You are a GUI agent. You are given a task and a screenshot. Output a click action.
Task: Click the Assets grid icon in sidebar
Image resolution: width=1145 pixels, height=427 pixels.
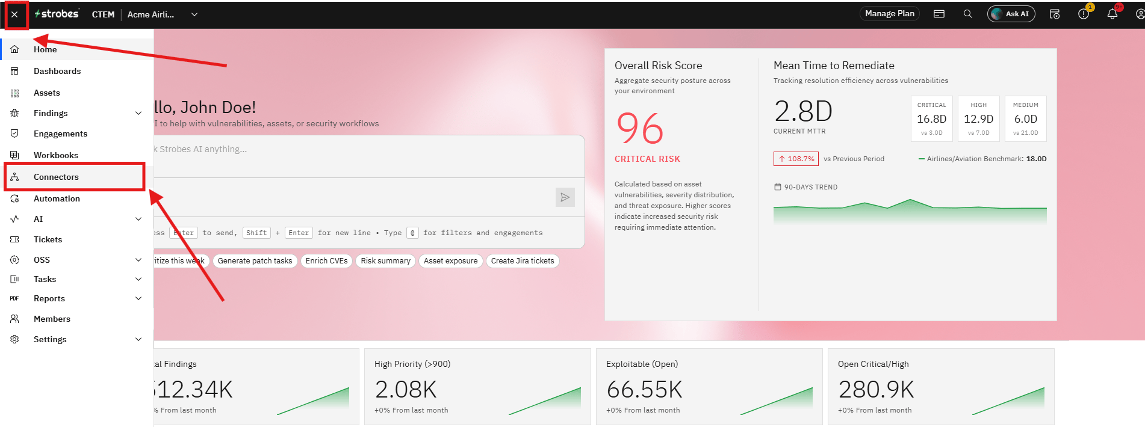pyautogui.click(x=14, y=93)
